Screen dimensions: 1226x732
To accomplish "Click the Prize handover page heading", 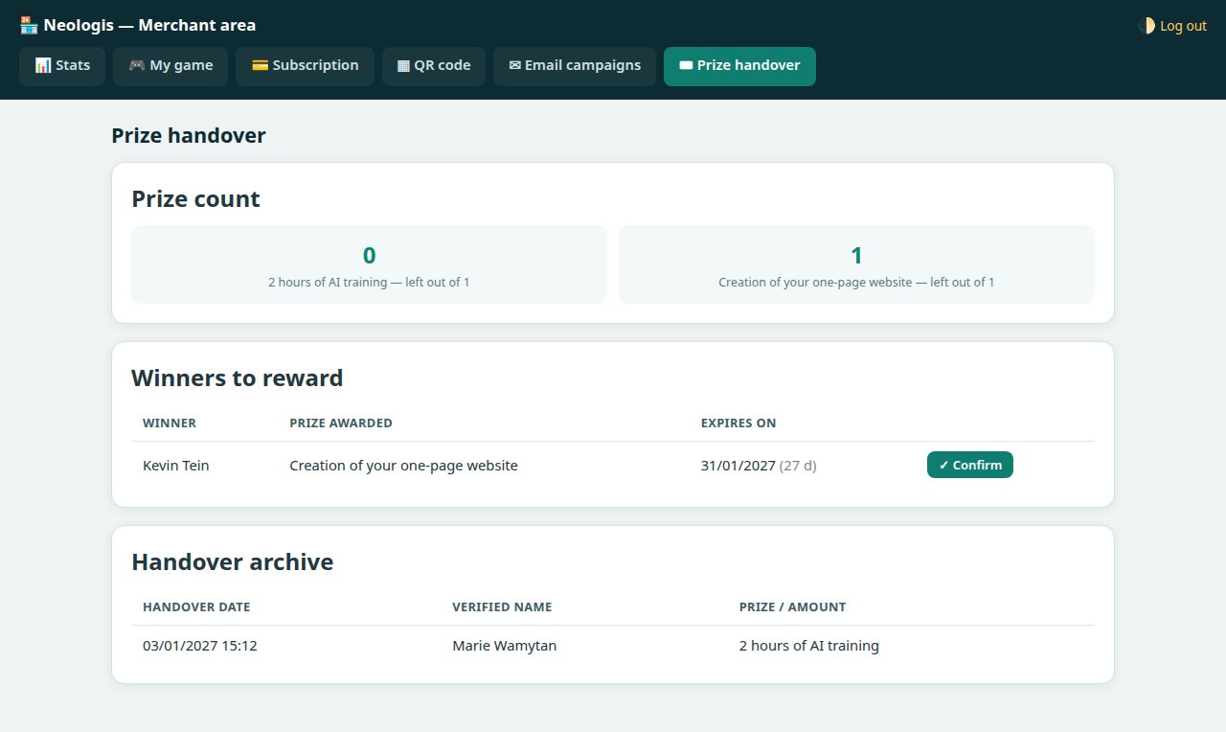I will tap(189, 136).
